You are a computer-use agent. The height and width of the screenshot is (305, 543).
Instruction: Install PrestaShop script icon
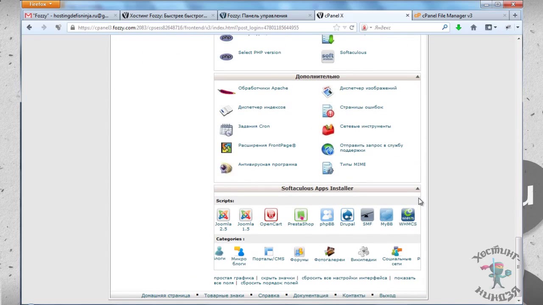pos(300,215)
